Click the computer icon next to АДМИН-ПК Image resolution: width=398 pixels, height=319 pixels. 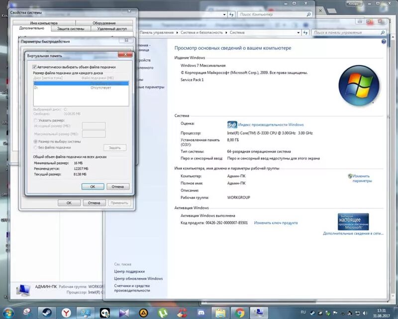coord(23,290)
